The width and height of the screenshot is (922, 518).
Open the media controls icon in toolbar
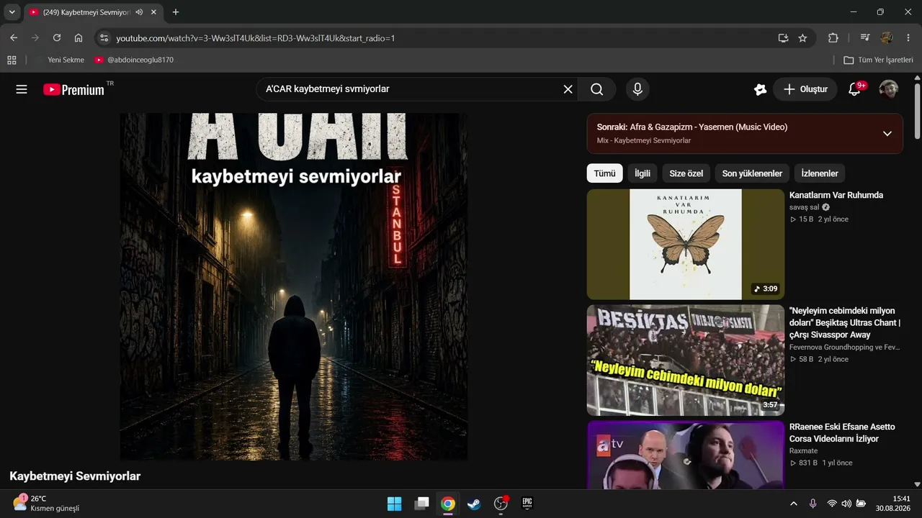tap(865, 38)
